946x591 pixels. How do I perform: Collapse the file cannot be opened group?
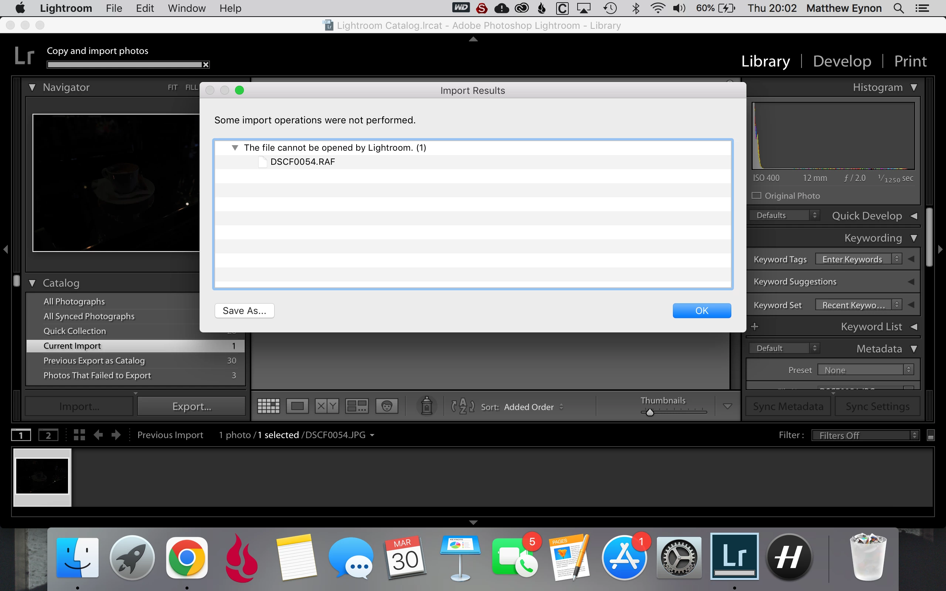pyautogui.click(x=235, y=148)
